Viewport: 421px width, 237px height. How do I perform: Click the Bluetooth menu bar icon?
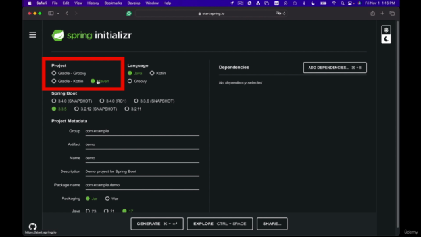tap(304, 3)
